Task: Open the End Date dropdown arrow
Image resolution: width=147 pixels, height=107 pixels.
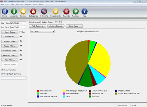Action: tap(25, 27)
